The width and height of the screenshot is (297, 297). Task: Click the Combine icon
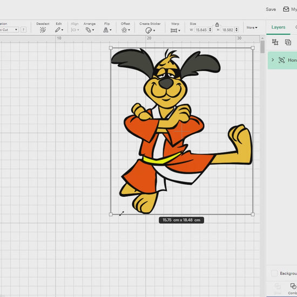(x=293, y=286)
